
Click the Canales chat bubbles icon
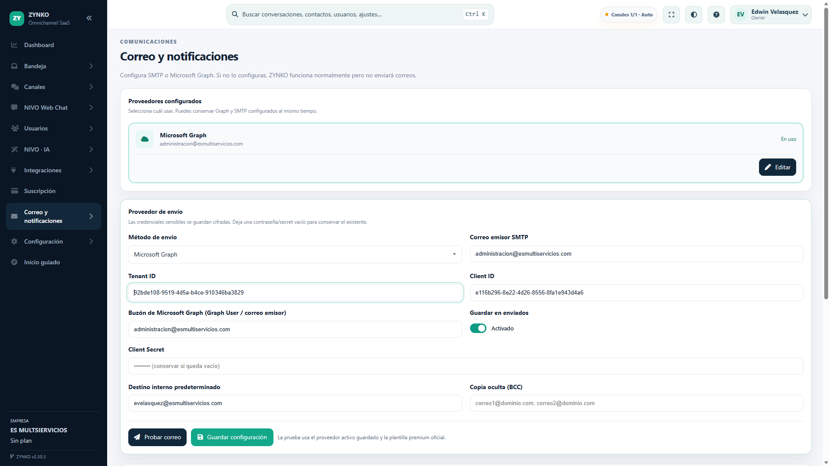coord(15,87)
